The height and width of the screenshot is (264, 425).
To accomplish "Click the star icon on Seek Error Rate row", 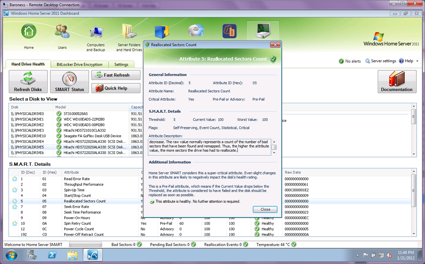I will coord(15,207).
